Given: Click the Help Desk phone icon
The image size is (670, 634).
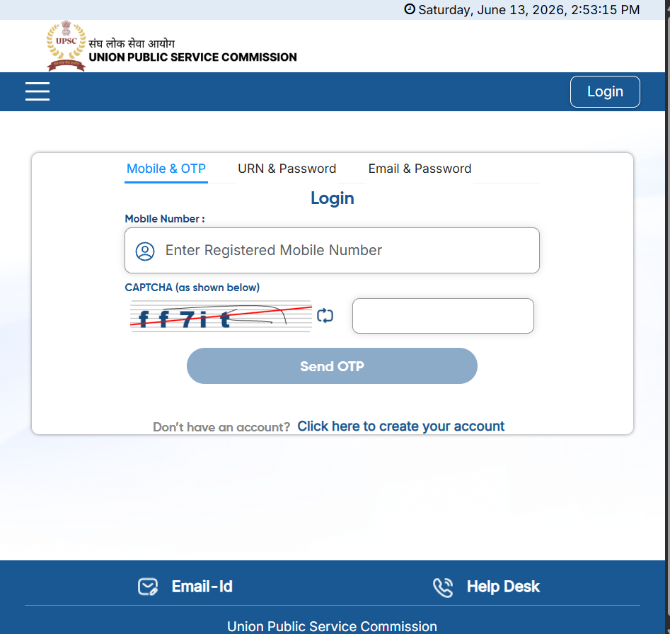Looking at the screenshot, I should pos(443,587).
